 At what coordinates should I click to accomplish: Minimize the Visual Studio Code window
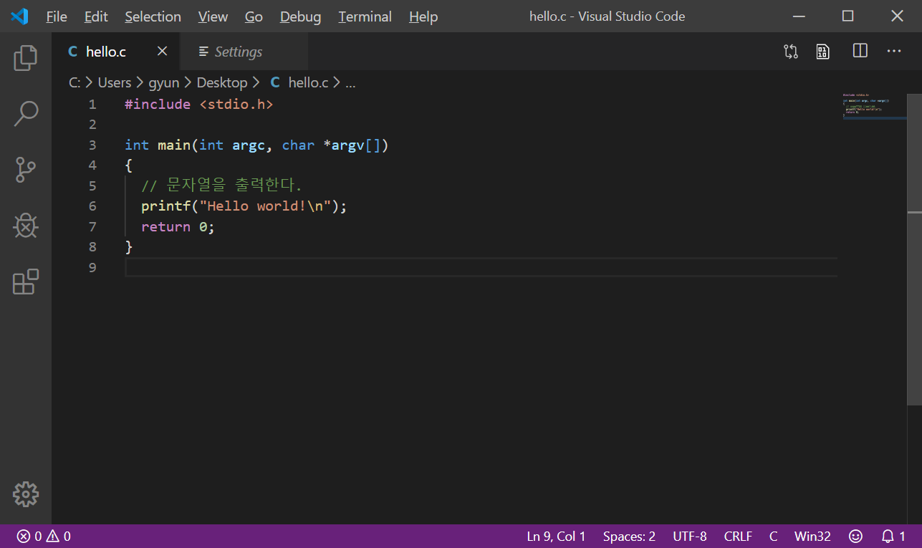coord(799,16)
